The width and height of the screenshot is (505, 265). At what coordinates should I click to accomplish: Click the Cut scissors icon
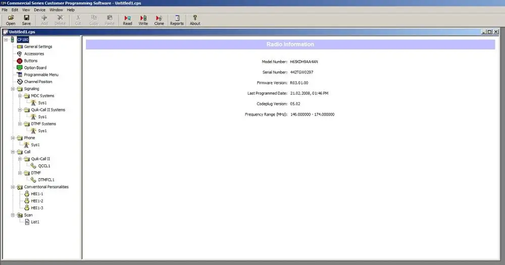[x=78, y=18]
